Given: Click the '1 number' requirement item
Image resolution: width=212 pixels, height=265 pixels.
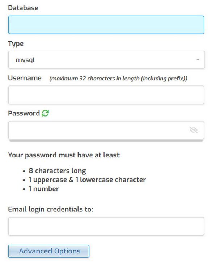Looking at the screenshot, I should pos(44,189).
